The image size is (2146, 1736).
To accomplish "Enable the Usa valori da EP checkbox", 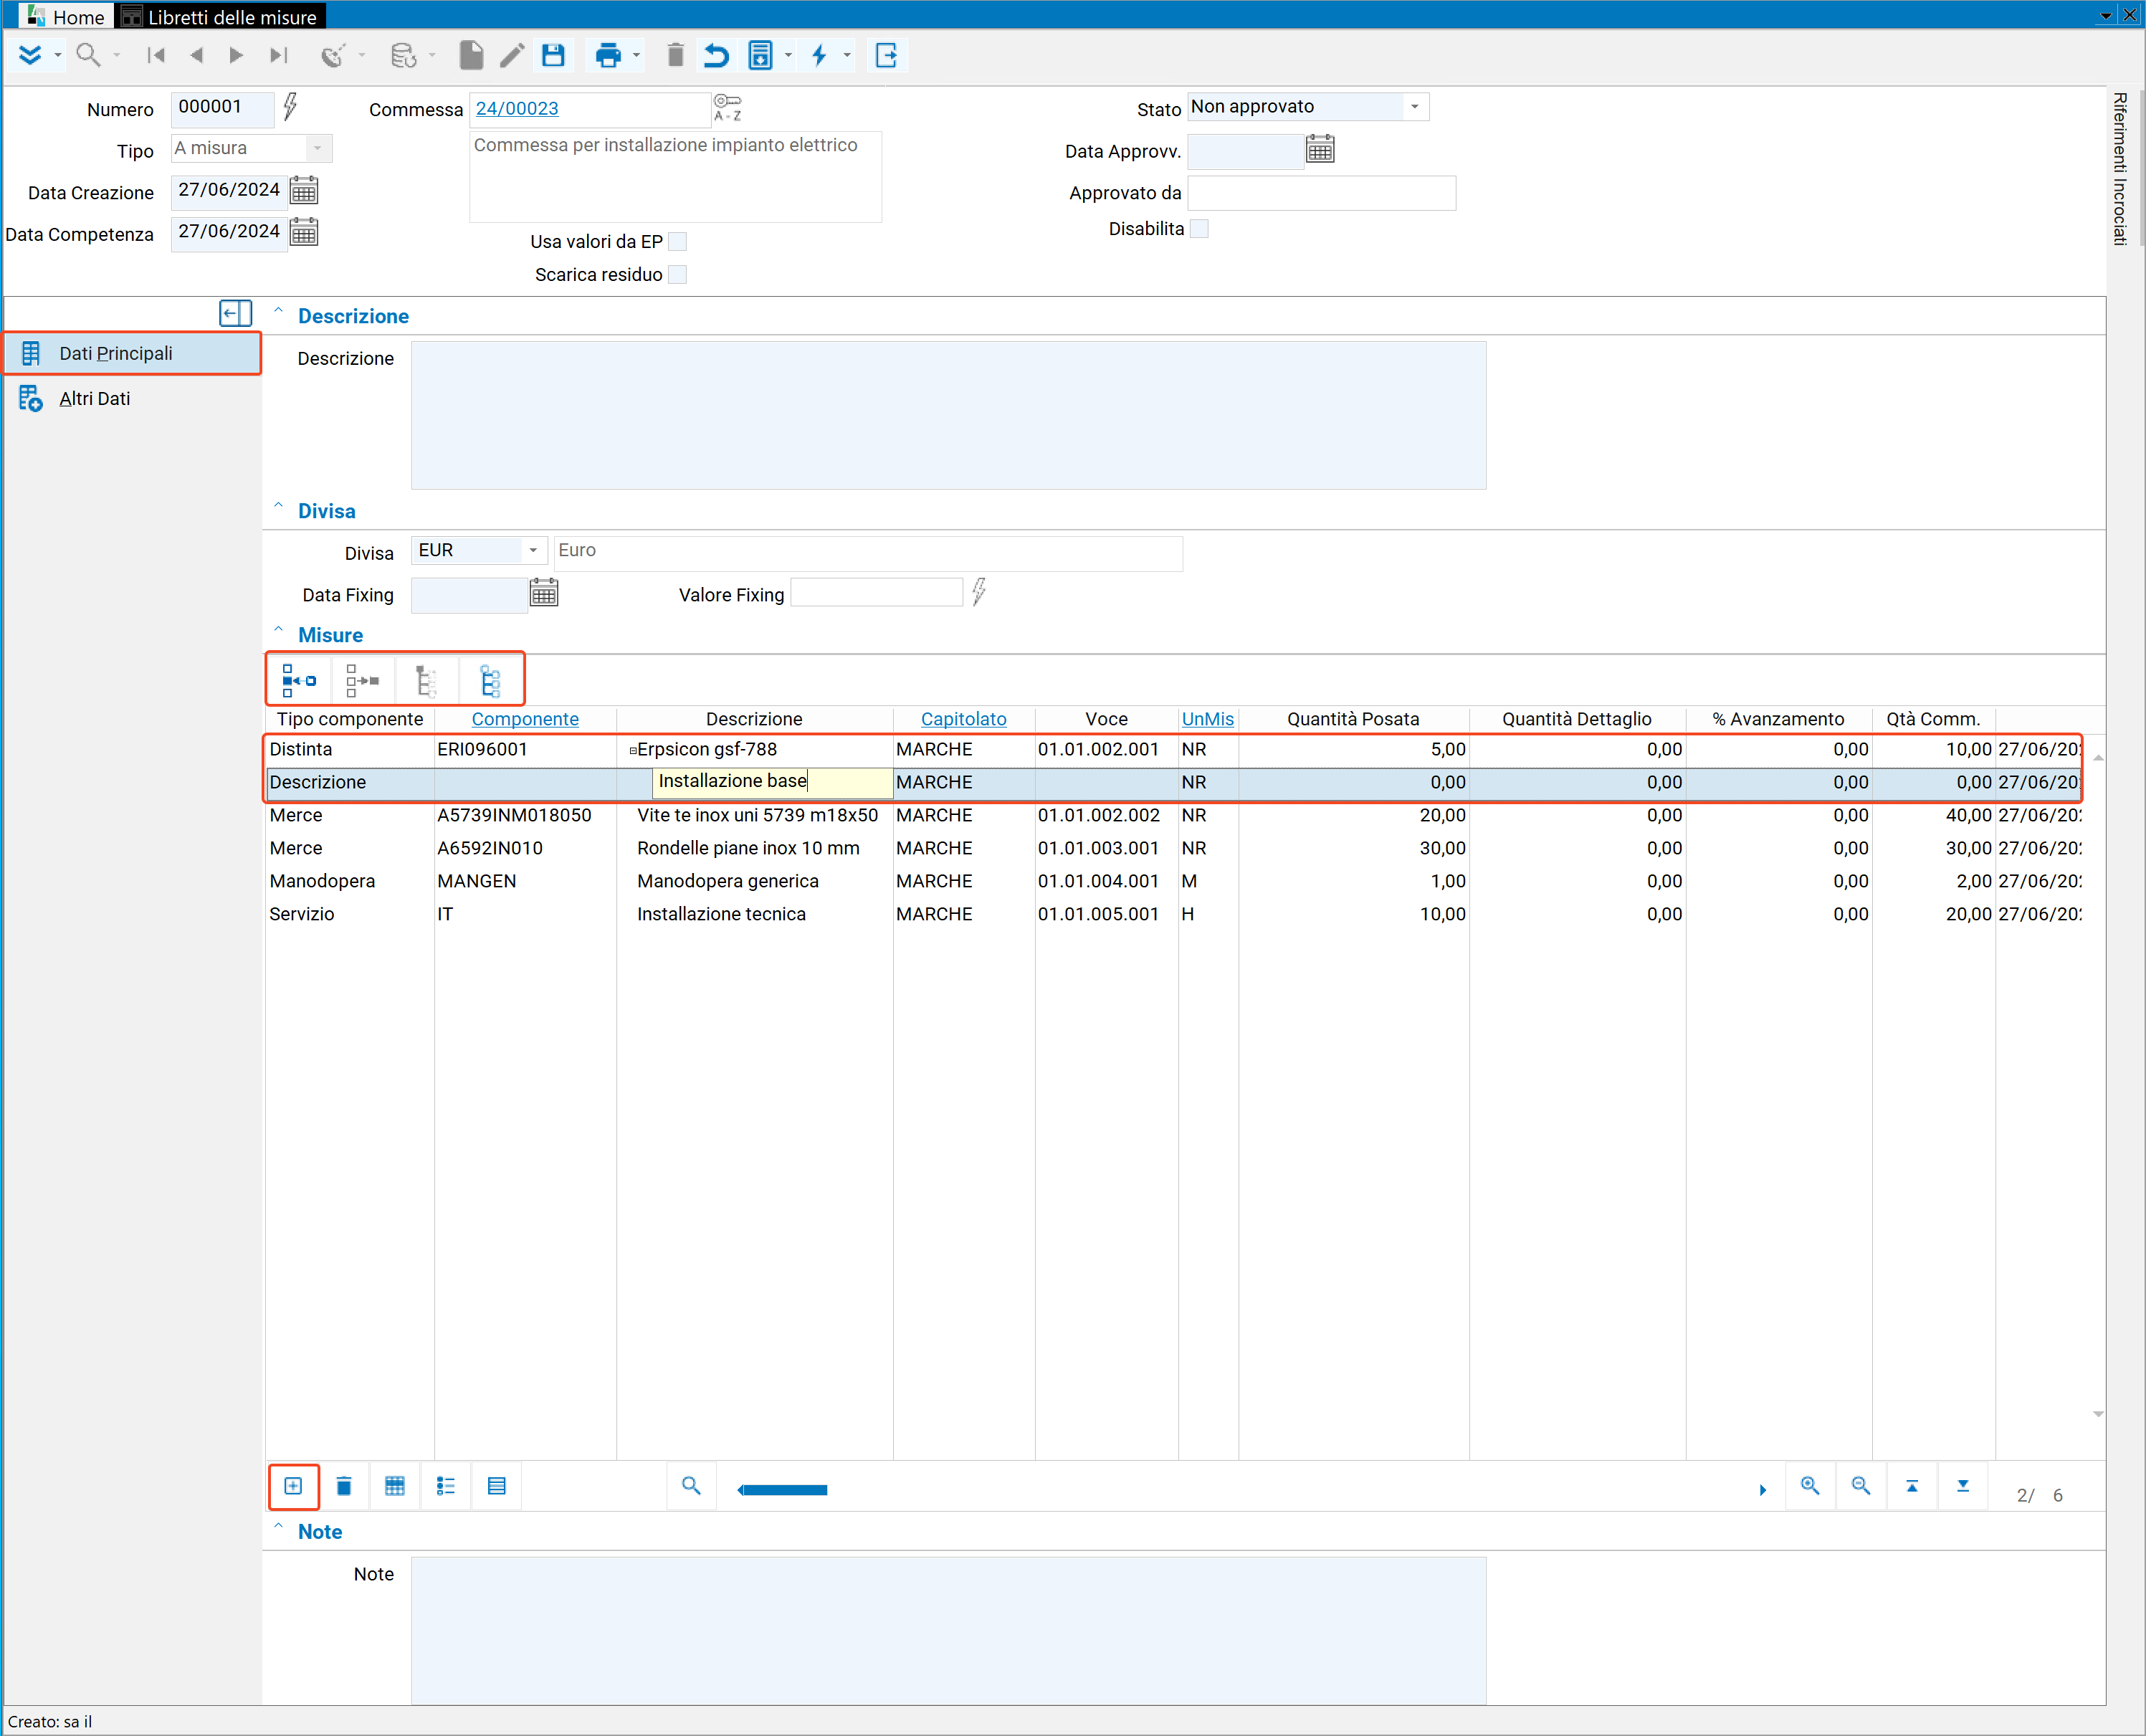I will (x=677, y=241).
